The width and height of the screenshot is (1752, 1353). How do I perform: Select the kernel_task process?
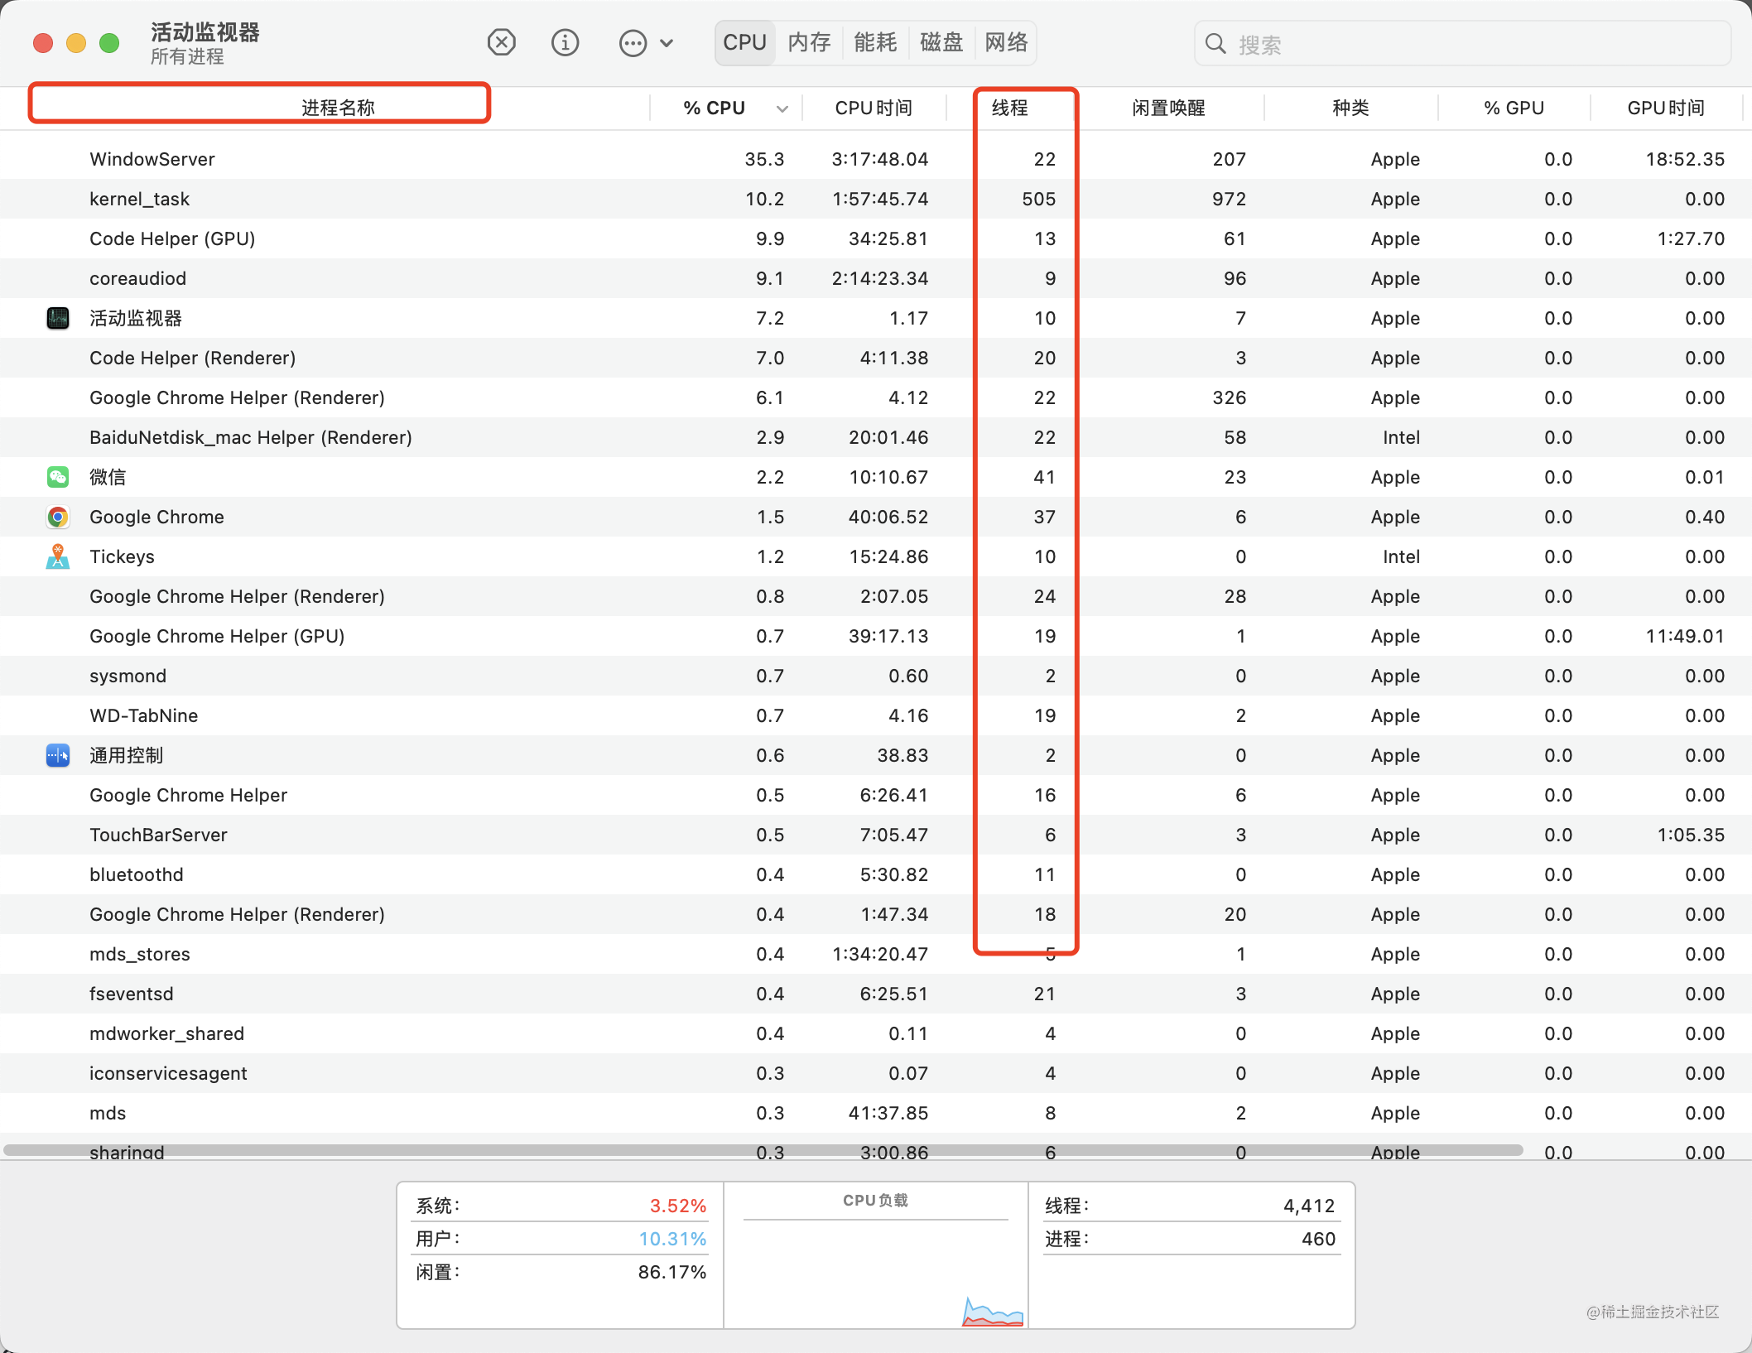pos(876,199)
